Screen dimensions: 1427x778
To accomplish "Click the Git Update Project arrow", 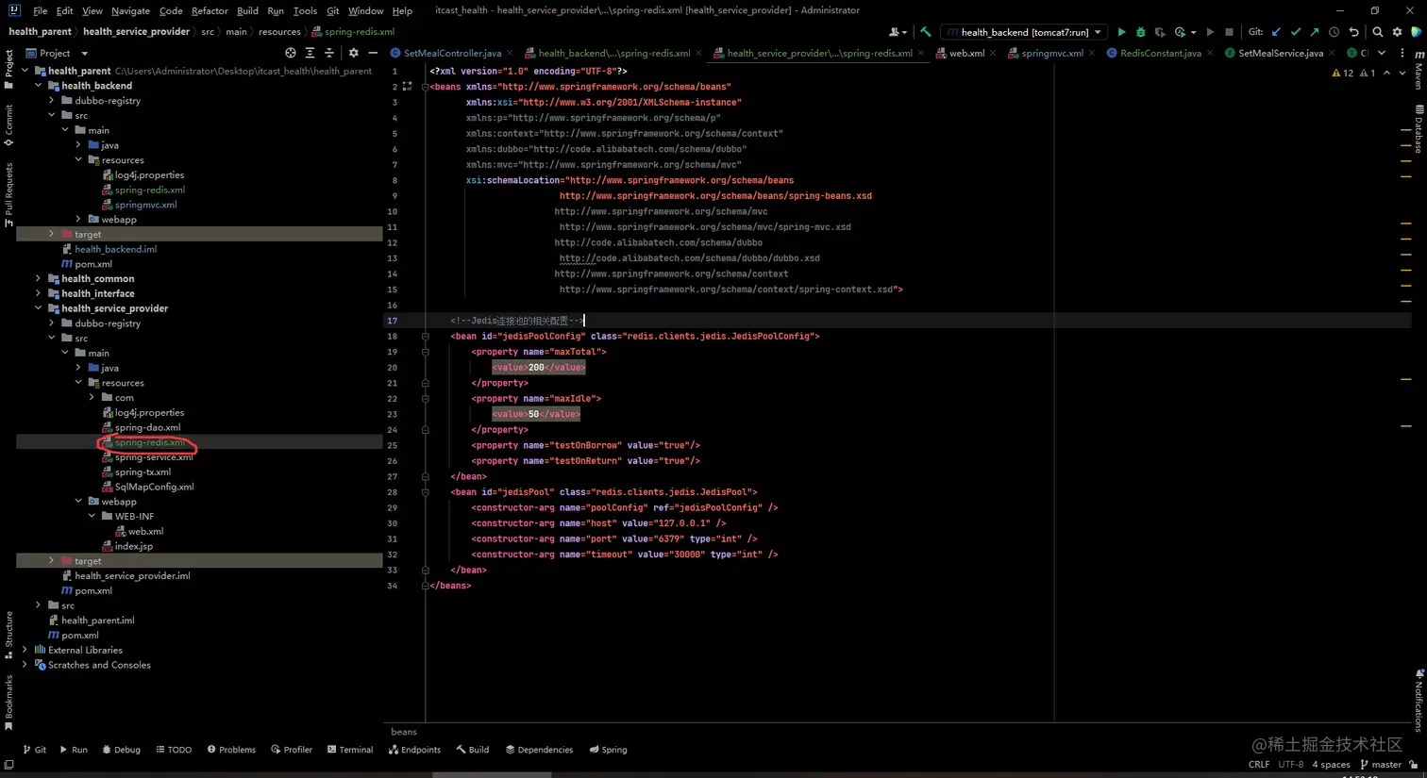I will tap(1276, 32).
